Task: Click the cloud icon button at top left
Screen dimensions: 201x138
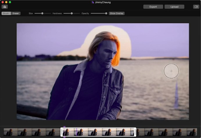Action: point(5,7)
